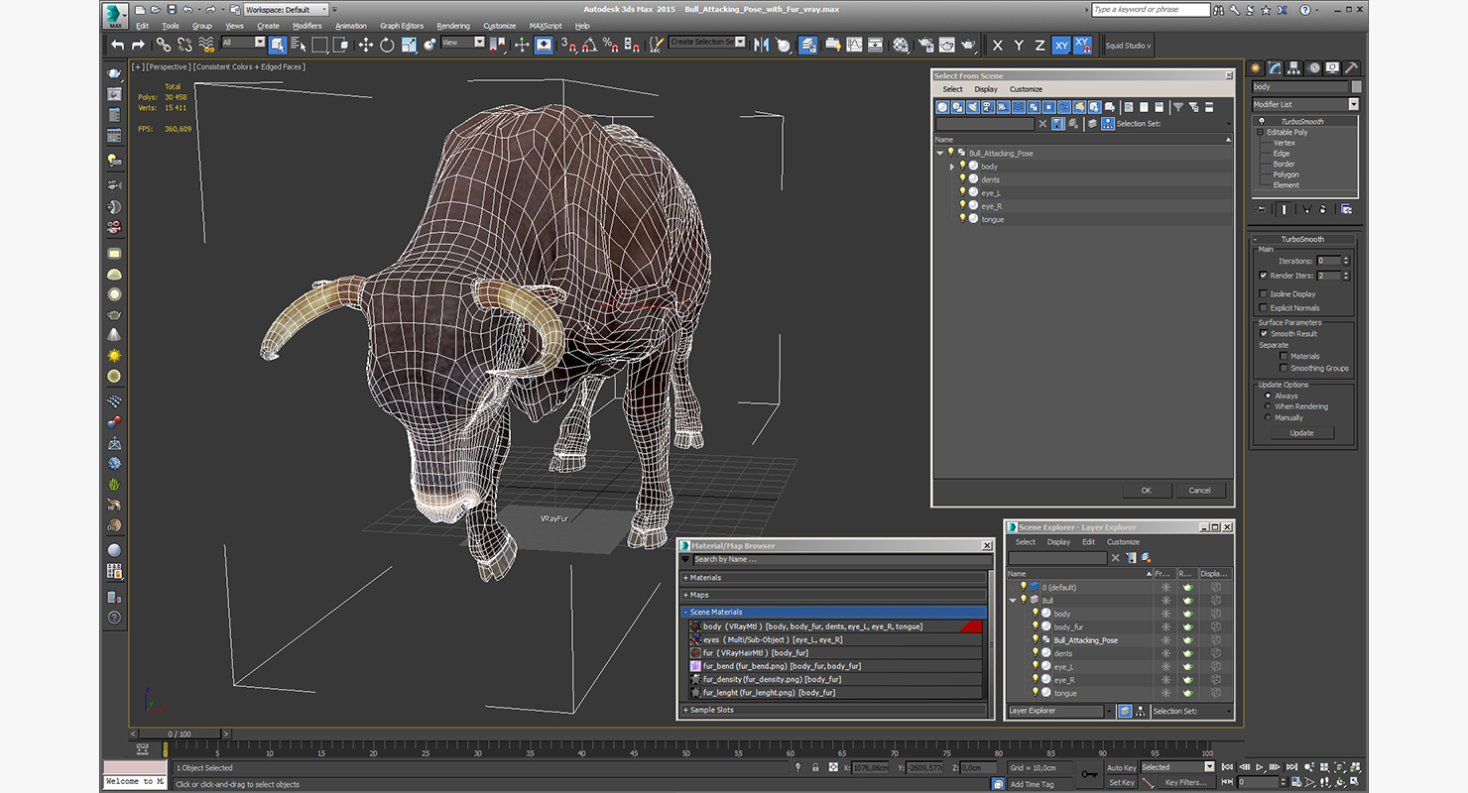Select the When Rendering update option
Screen dimensions: 1468x793
coord(1269,406)
